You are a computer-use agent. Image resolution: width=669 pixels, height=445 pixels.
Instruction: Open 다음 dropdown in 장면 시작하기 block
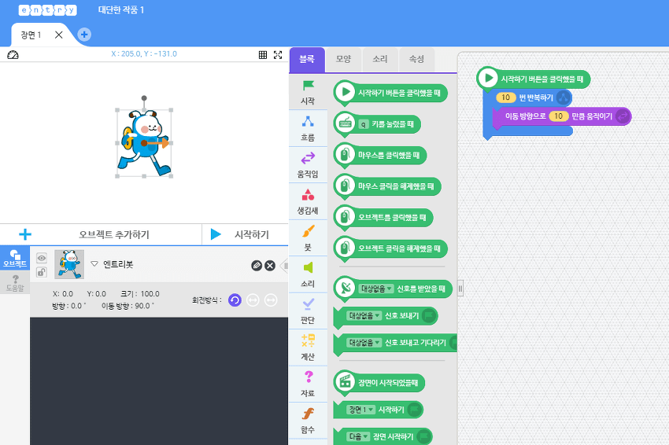(358, 436)
